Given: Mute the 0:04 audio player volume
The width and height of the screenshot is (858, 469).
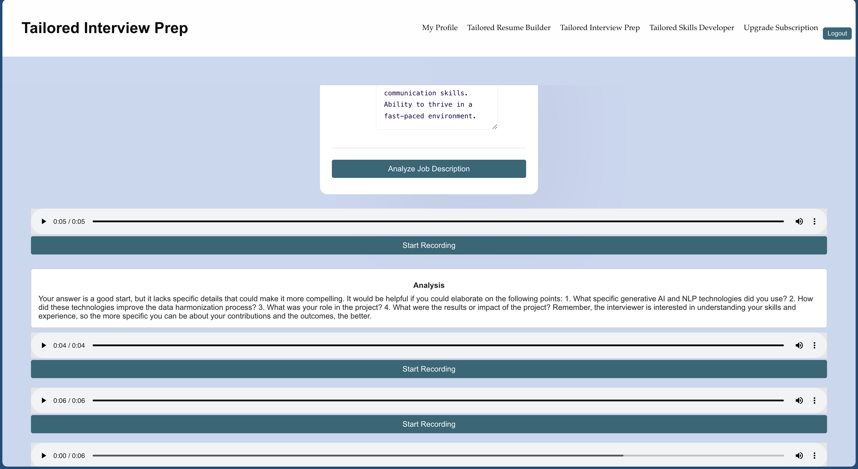Looking at the screenshot, I should pos(799,345).
